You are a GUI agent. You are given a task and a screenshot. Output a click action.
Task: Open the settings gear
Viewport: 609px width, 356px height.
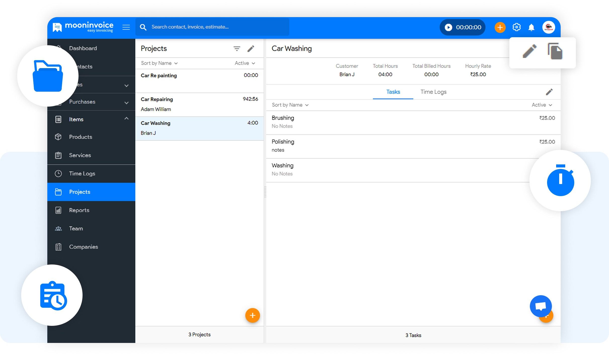click(x=517, y=27)
